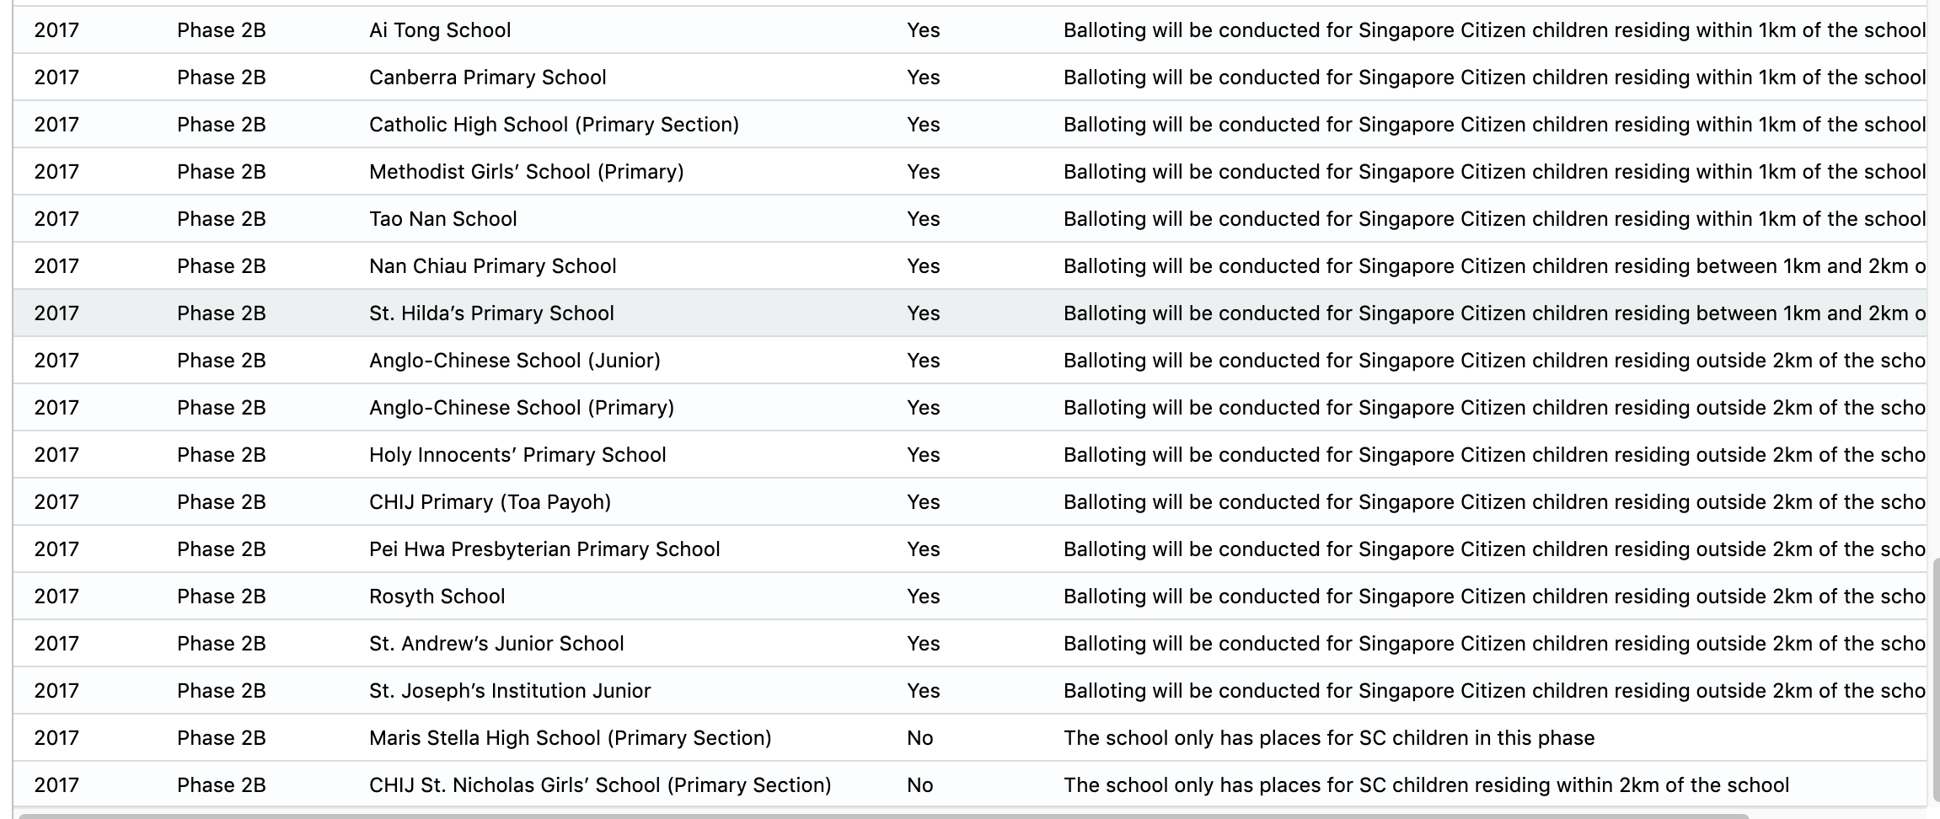1940x819 pixels.
Task: Select the Canberra Primary School row name
Action: pos(487,78)
